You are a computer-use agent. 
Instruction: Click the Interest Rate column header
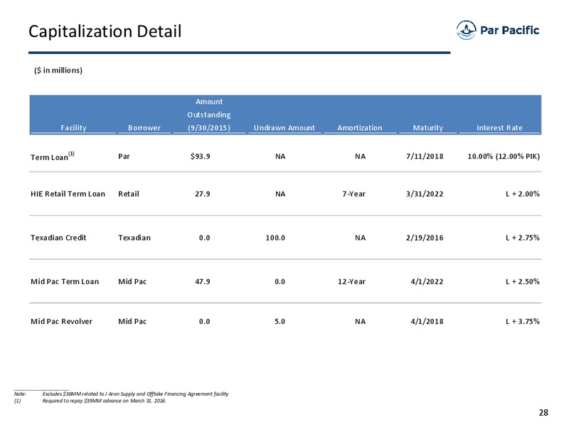(x=499, y=128)
